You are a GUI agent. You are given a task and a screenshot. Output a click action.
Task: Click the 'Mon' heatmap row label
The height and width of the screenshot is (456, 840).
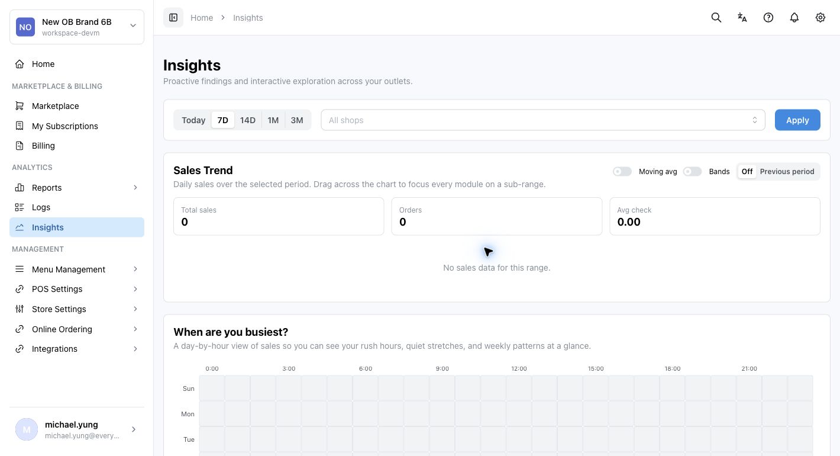[188, 414]
